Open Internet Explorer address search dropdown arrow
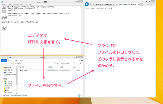 tap(115, 4)
